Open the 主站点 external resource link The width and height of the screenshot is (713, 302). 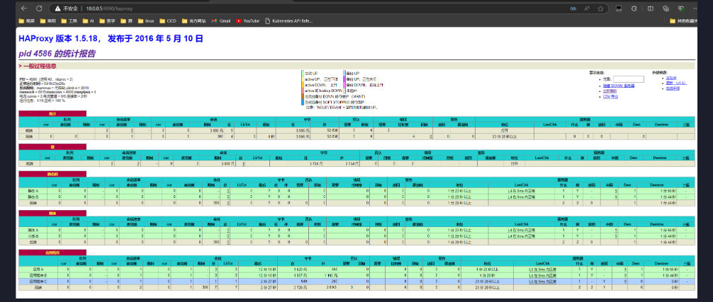click(670, 78)
